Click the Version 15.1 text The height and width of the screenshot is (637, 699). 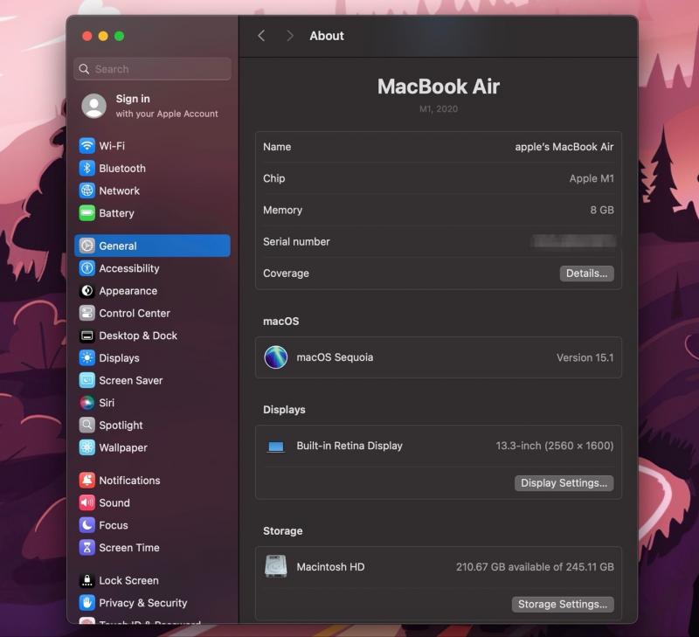[x=585, y=357]
